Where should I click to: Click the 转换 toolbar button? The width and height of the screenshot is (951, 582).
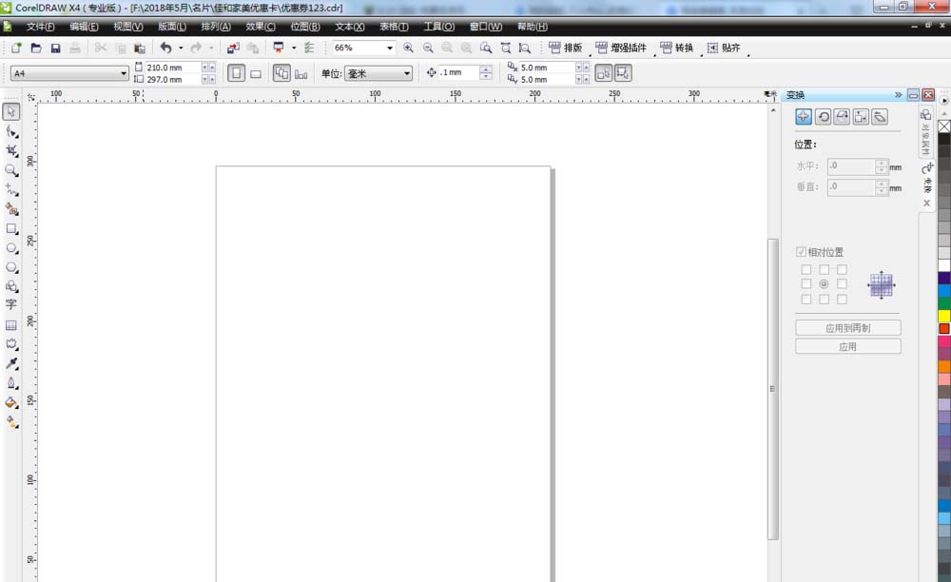pos(677,48)
